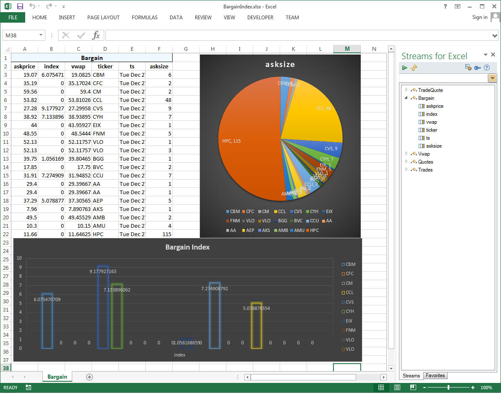Viewport: 501px width, 393px height.
Task: Open the FILE menu
Action: pos(13,18)
